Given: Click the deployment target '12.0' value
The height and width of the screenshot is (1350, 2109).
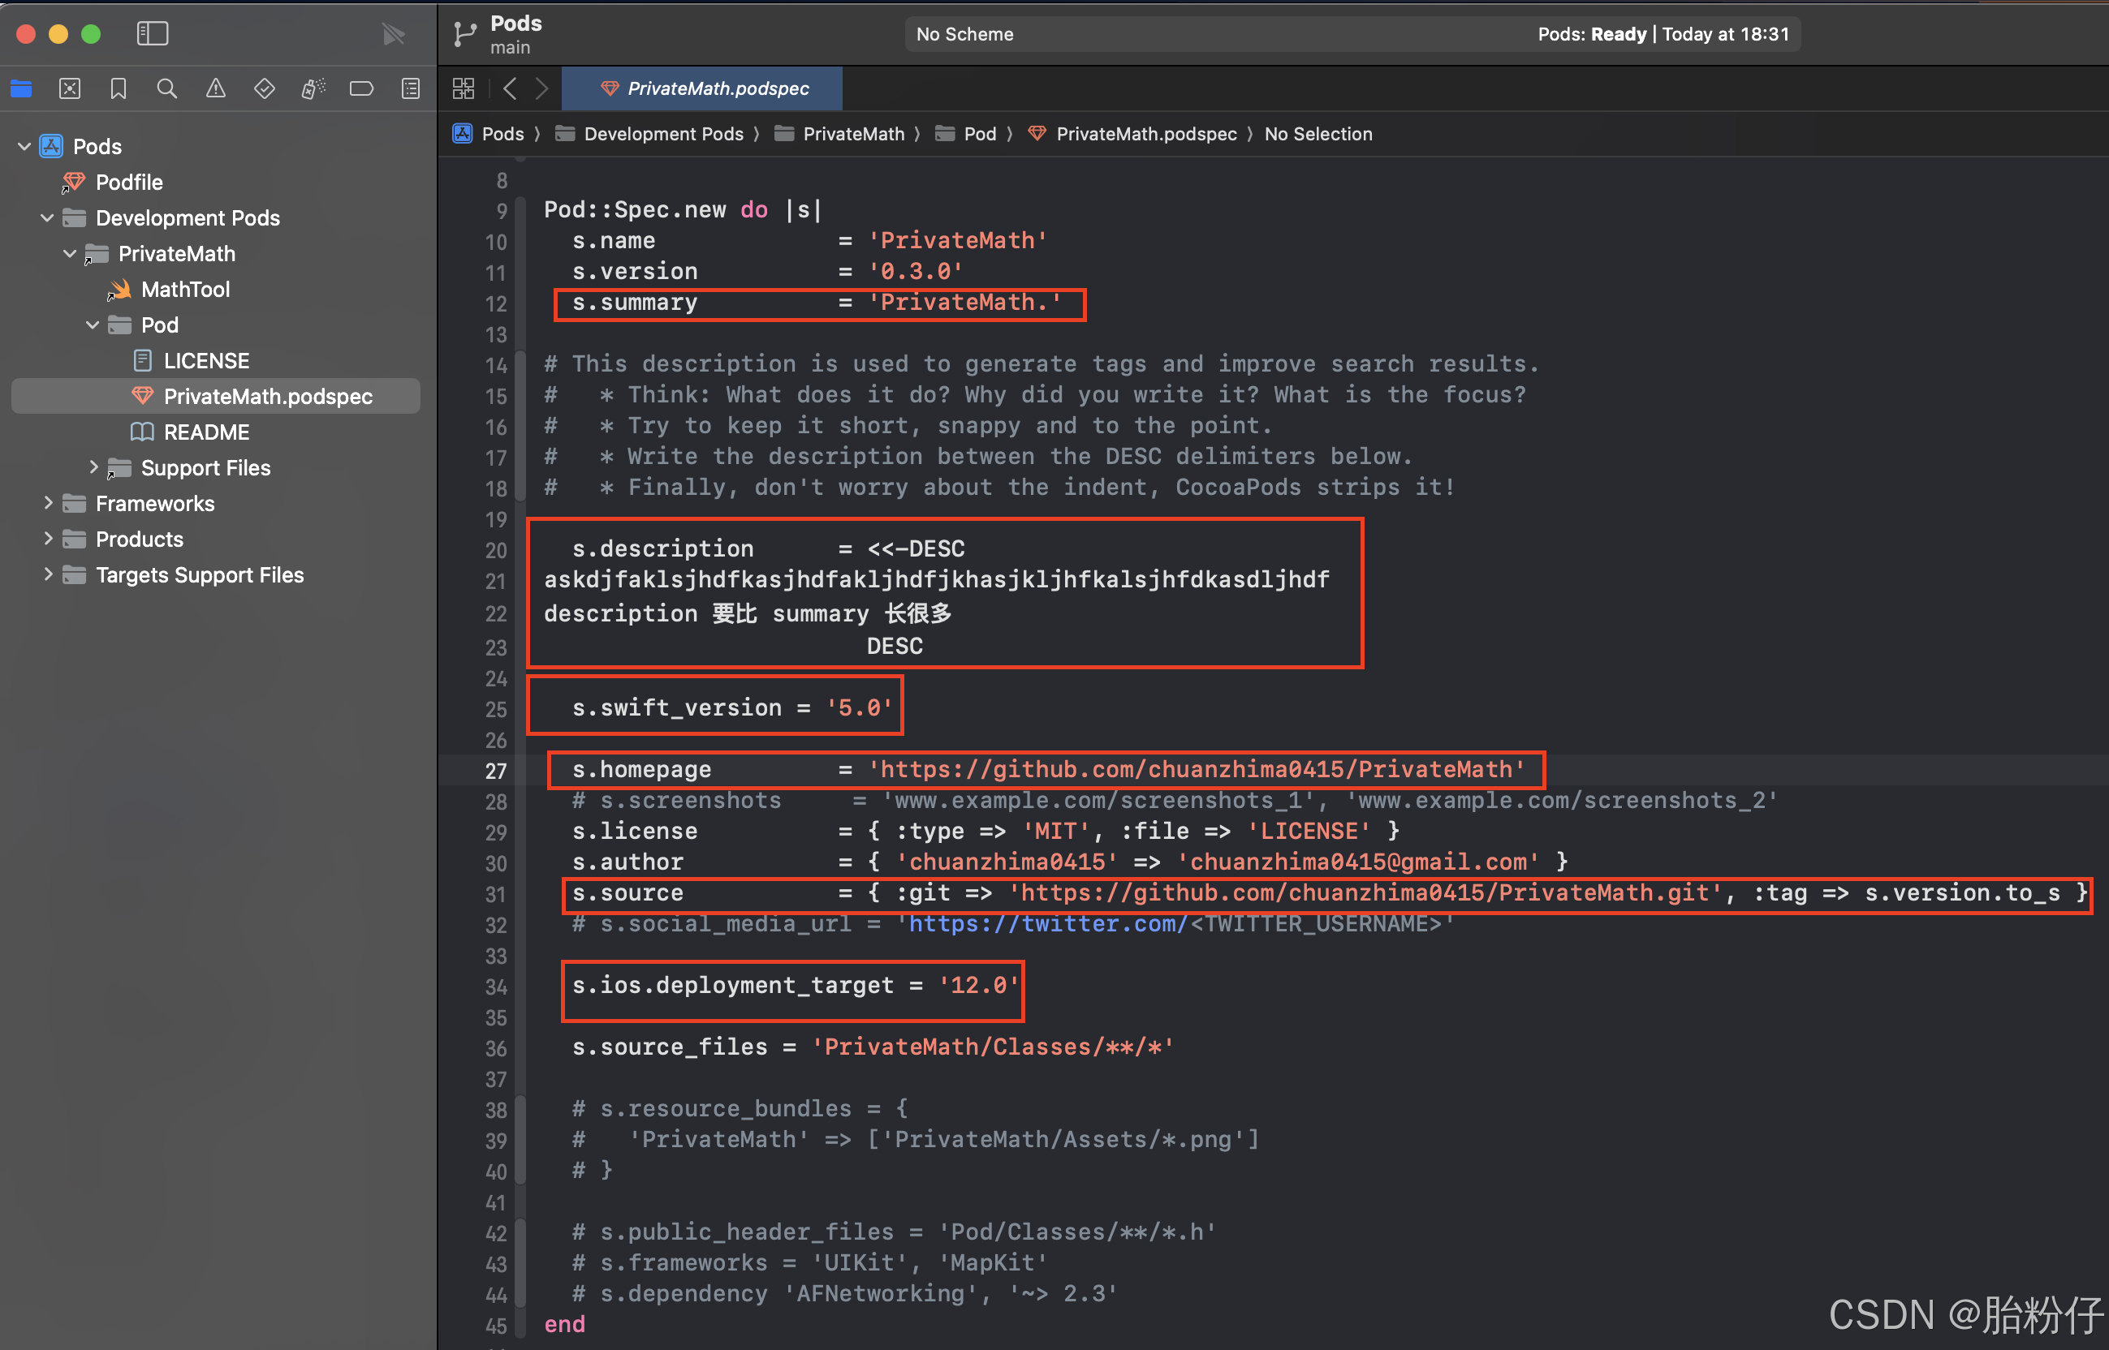Looking at the screenshot, I should click(979, 986).
